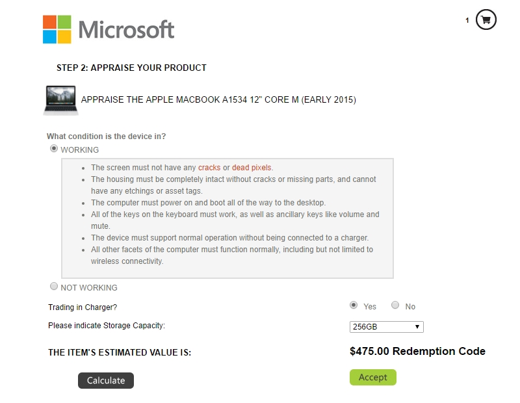This screenshot has width=520, height=403.
Task: Click the MacBook product thumbnail
Action: [60, 101]
